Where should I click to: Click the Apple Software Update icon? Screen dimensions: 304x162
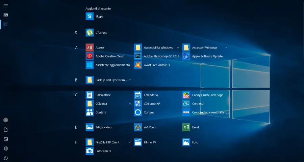(x=186, y=56)
